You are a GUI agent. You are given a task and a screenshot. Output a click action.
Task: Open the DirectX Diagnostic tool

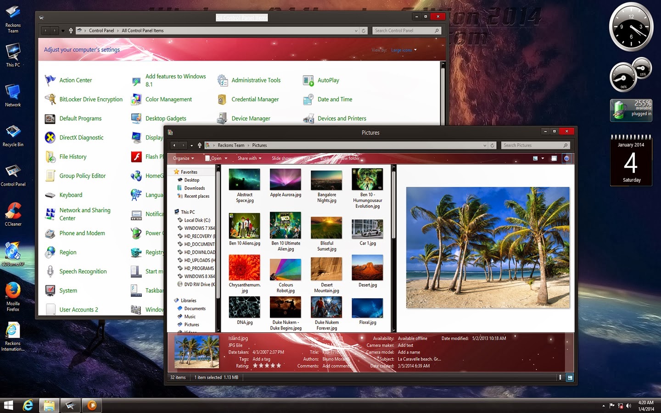pos(81,137)
